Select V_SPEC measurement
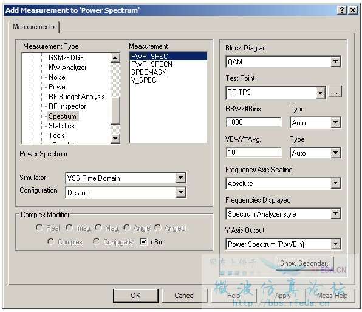 (x=143, y=80)
